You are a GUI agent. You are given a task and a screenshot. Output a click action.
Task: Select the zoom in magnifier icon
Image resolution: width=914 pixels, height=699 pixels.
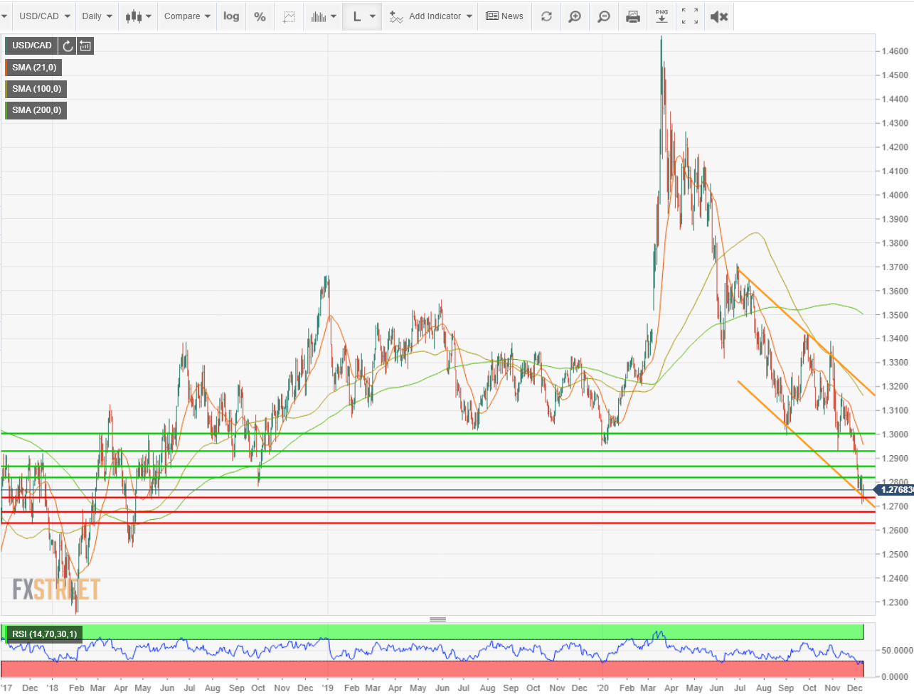tap(575, 16)
